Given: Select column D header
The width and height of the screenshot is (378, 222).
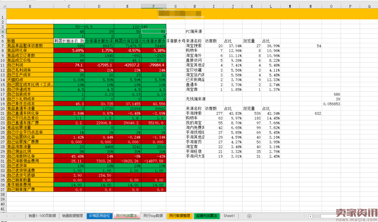Looking at the screenshot, I should [99, 6].
